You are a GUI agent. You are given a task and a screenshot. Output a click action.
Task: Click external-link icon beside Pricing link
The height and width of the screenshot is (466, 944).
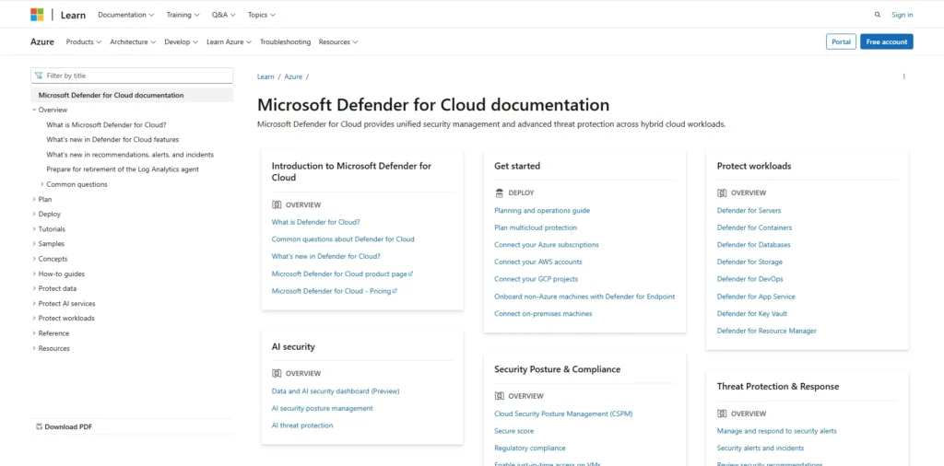395,290
